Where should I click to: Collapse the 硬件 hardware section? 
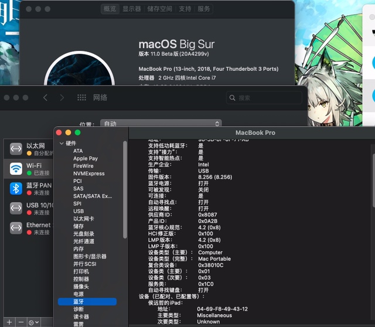point(62,144)
